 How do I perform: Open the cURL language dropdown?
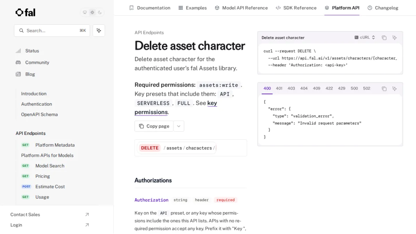[x=365, y=37]
